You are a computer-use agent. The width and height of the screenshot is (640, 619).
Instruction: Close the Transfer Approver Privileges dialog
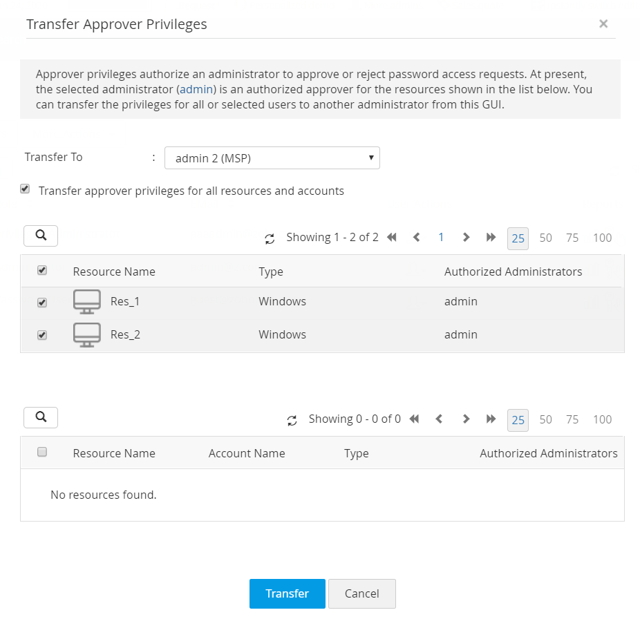603,24
